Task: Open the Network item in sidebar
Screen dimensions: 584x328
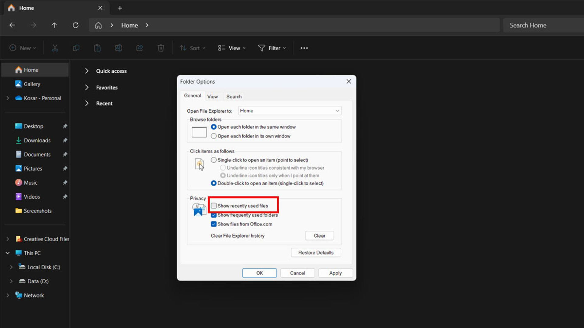Action: pos(34,296)
